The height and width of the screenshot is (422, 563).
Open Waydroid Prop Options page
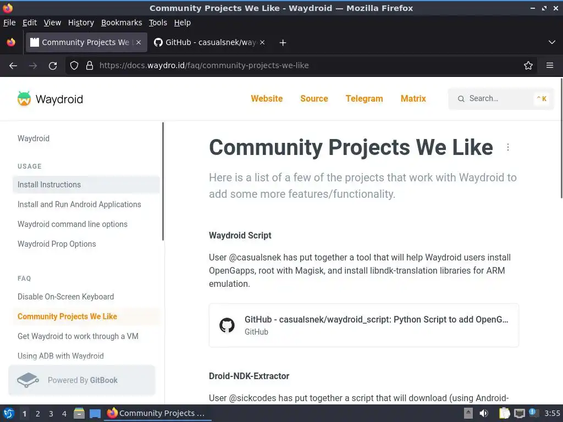click(57, 244)
